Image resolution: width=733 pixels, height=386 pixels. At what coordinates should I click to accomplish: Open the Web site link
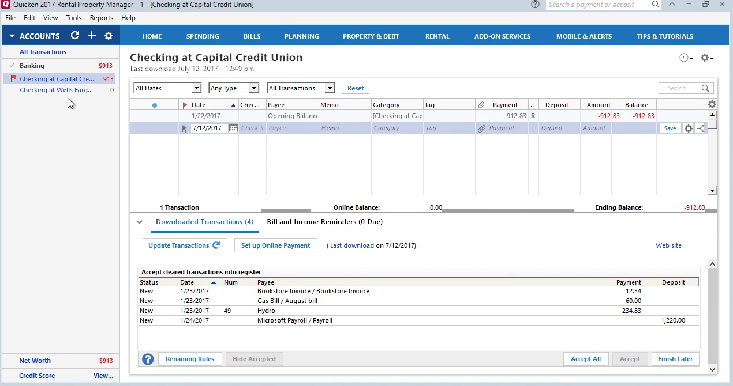pyautogui.click(x=668, y=245)
